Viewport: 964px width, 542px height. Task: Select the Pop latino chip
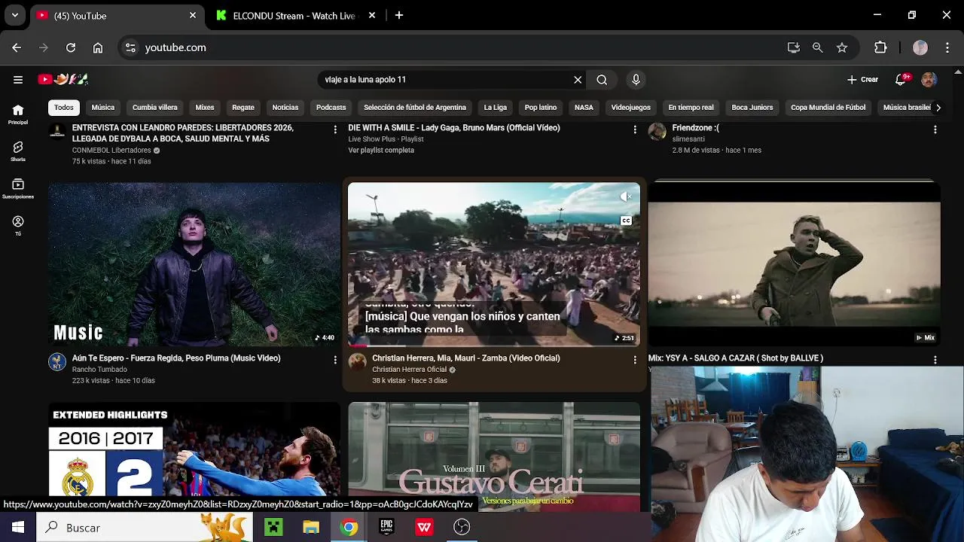(x=541, y=107)
